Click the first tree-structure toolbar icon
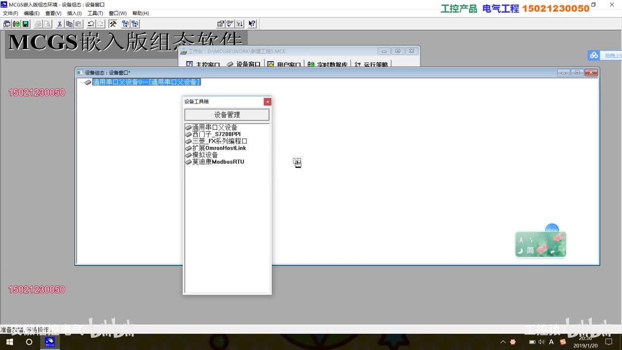The width and height of the screenshot is (622, 350). click(125, 23)
